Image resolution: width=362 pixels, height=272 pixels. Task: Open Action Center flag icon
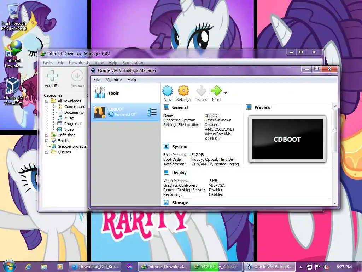[318, 267]
